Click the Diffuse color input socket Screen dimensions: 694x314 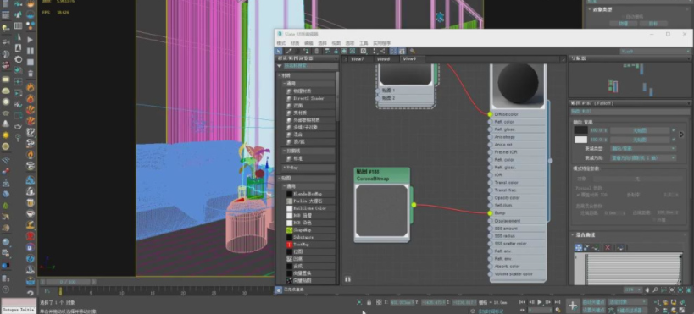490,114
